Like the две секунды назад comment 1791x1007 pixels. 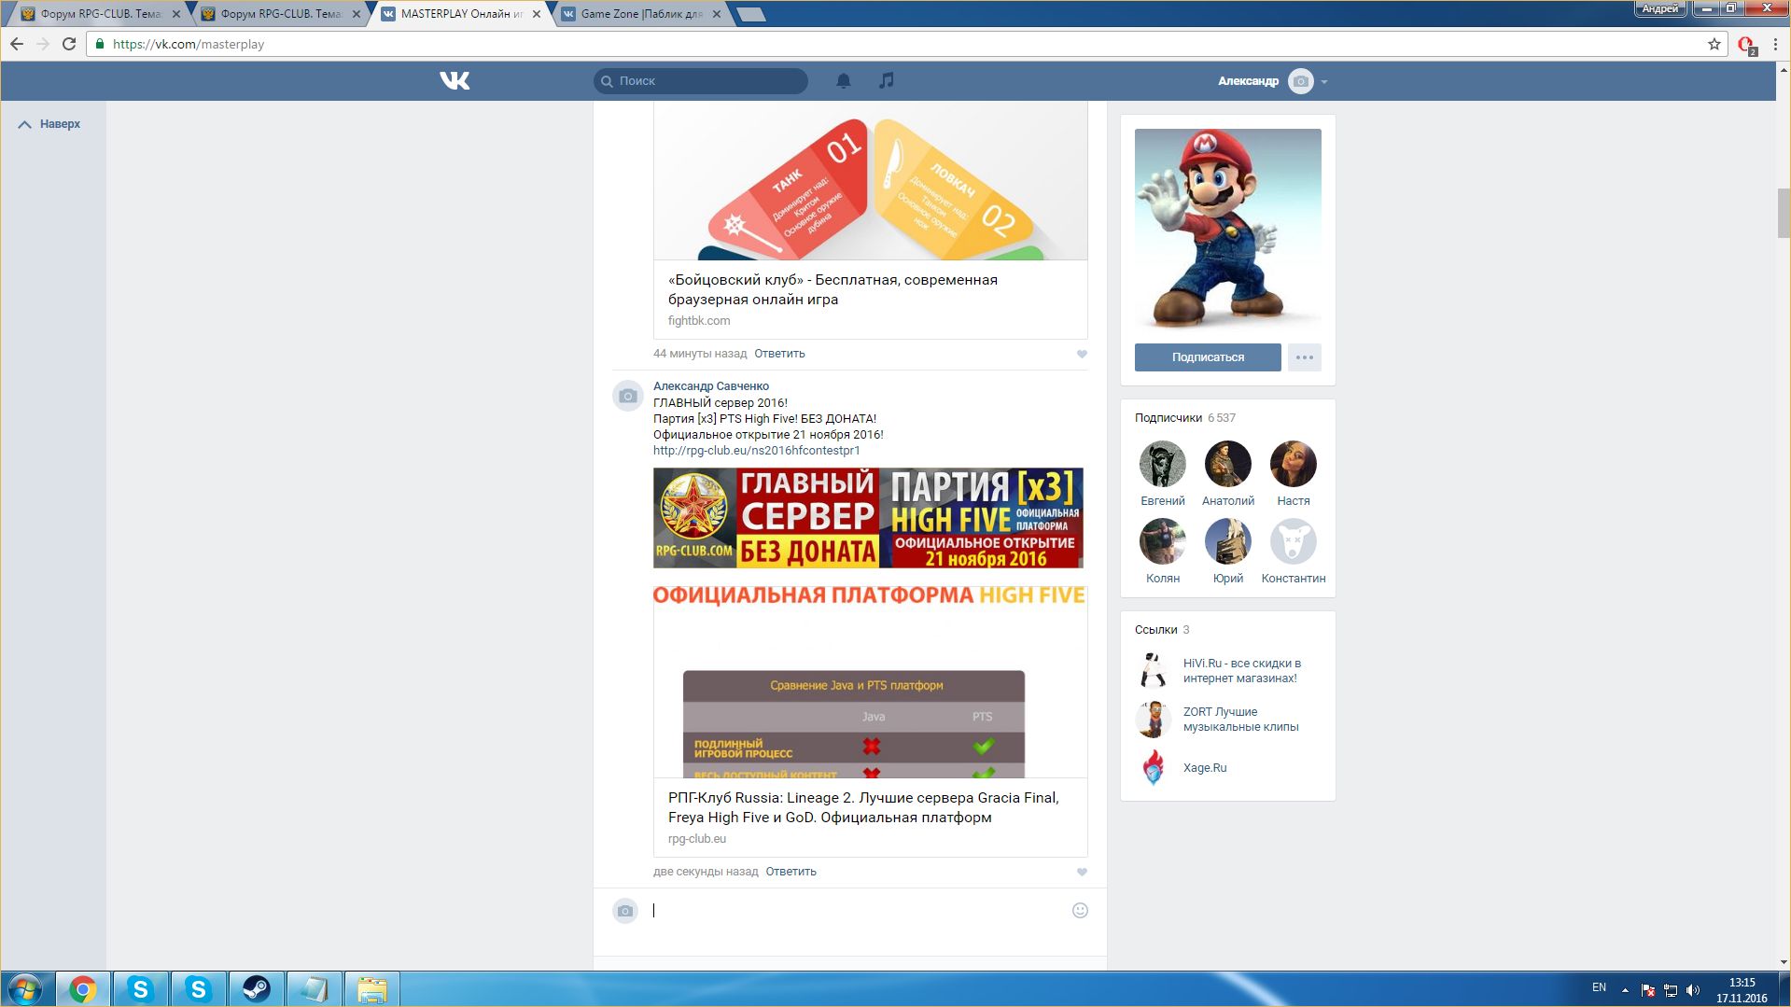(1082, 872)
